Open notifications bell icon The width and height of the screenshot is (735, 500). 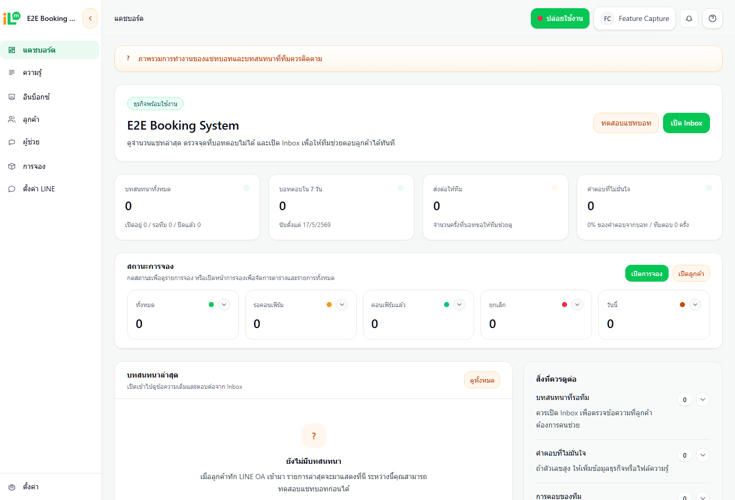(689, 18)
